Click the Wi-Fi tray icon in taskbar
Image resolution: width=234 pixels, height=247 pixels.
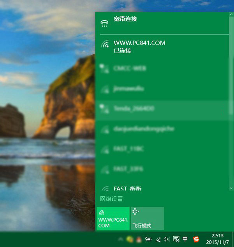tap(158, 240)
